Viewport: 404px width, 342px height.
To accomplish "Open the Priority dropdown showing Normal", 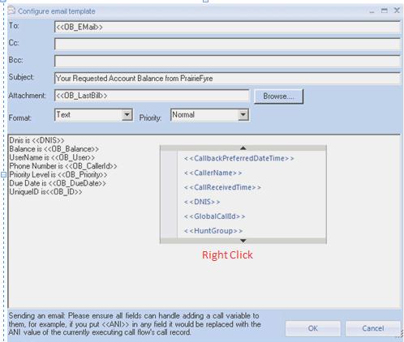I will (x=243, y=115).
